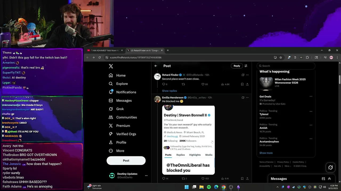This screenshot has width=341, height=191.
Task: Click the Search field on X
Action: [286, 66]
